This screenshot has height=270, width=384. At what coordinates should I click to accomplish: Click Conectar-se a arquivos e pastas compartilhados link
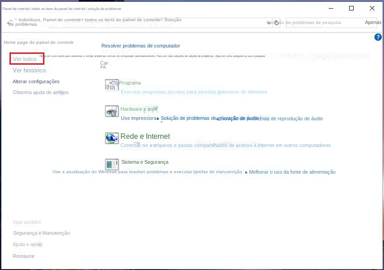226,145
